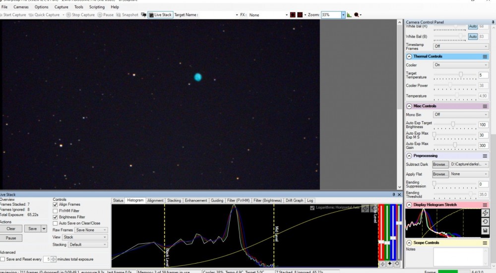Enable Save and Reset every checkbox
This screenshot has height=273, width=496.
tap(3, 259)
